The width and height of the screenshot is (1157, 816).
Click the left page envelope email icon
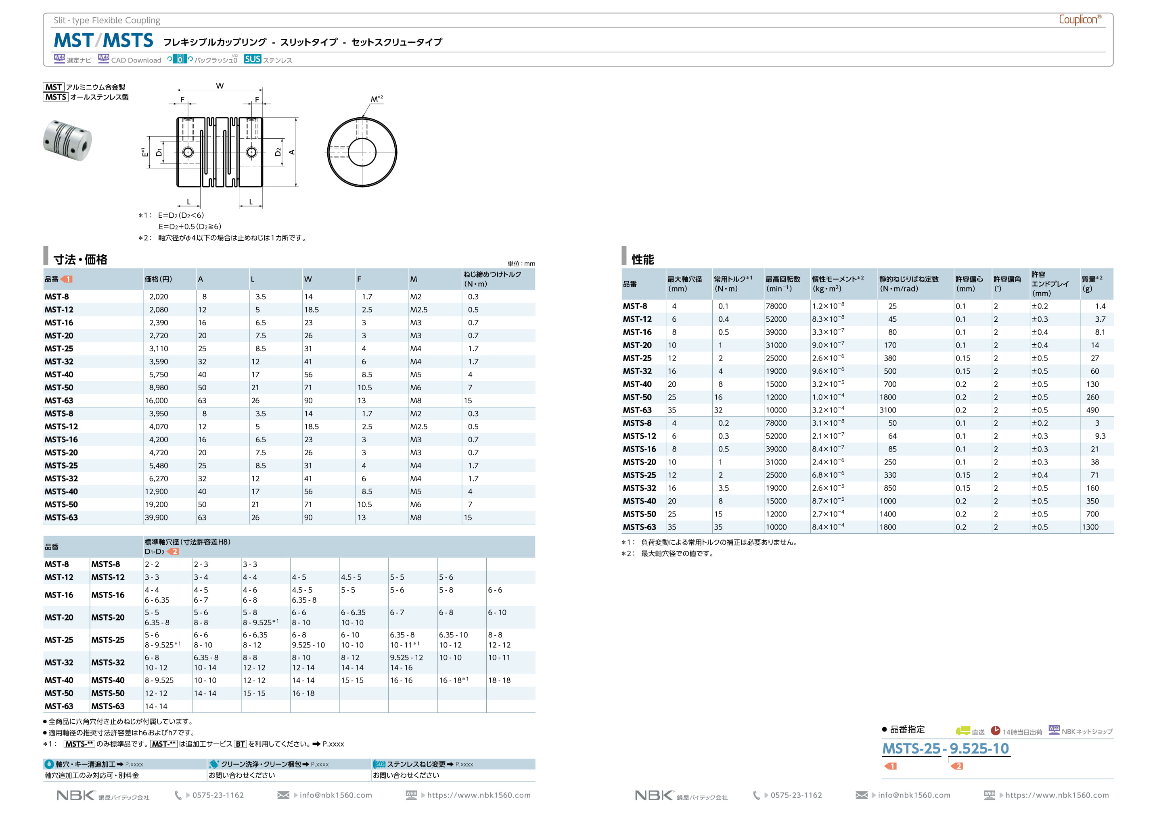pos(283,795)
